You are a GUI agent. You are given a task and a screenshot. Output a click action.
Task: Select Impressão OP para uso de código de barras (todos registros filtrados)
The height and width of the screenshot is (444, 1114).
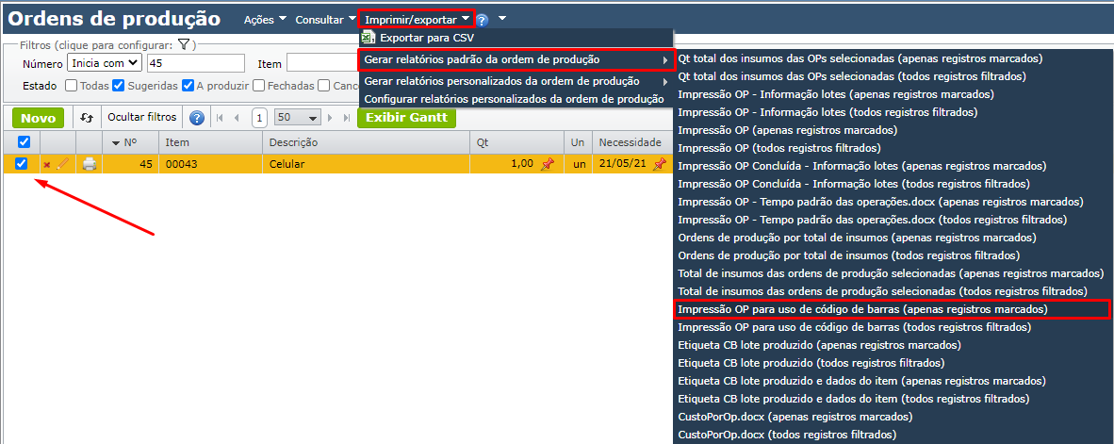click(x=854, y=327)
